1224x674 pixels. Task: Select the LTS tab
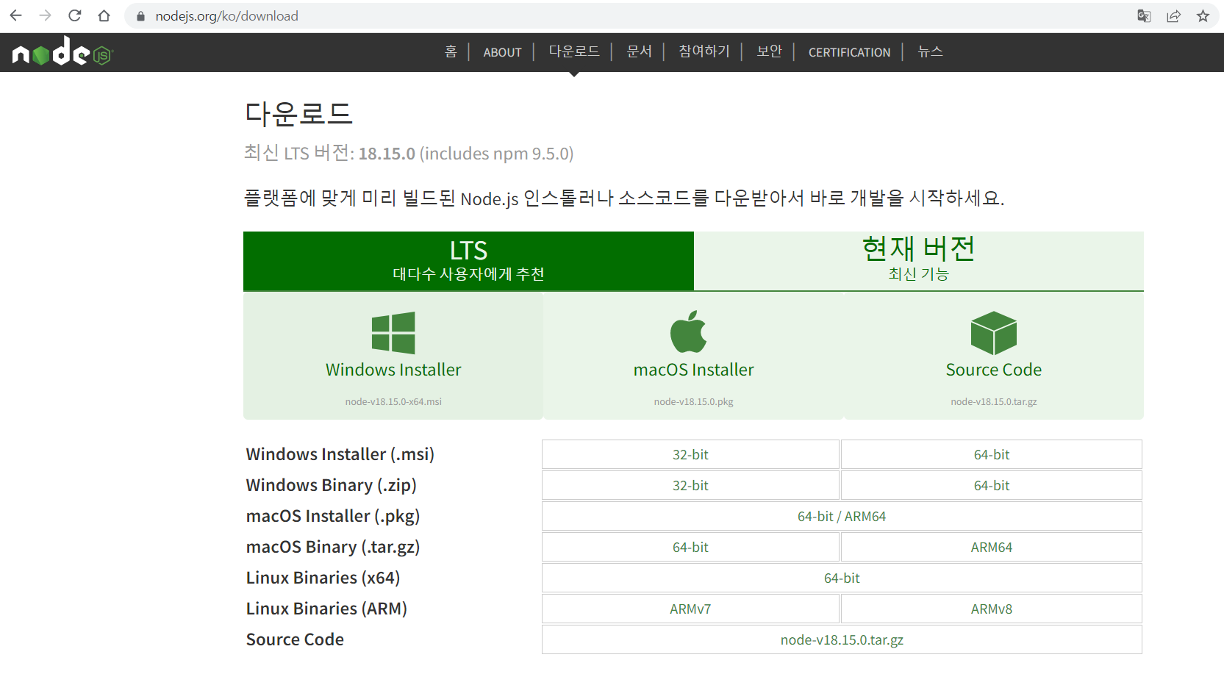[x=468, y=261]
